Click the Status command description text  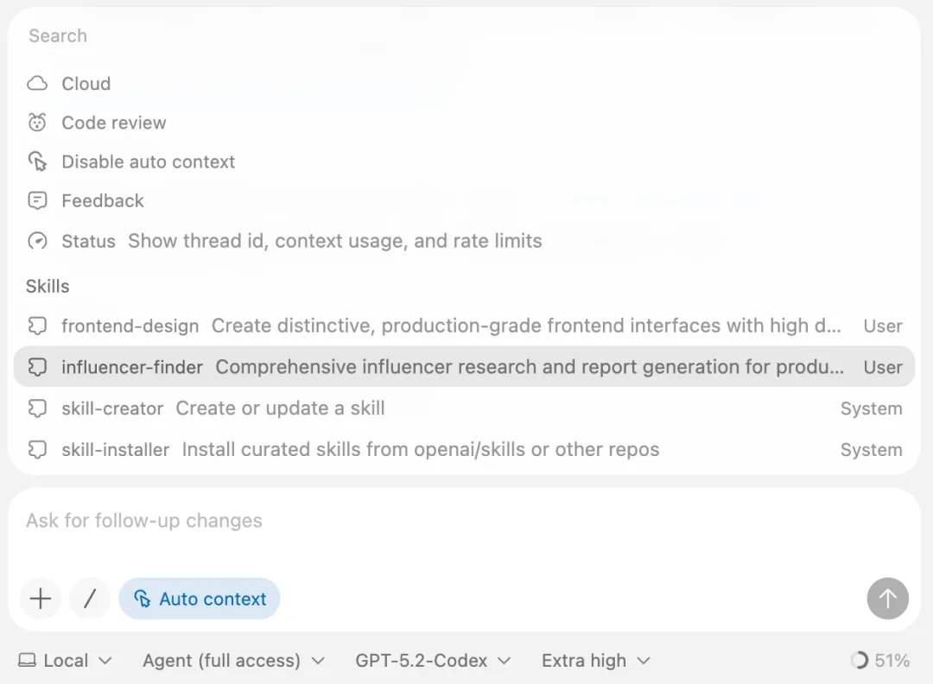335,241
